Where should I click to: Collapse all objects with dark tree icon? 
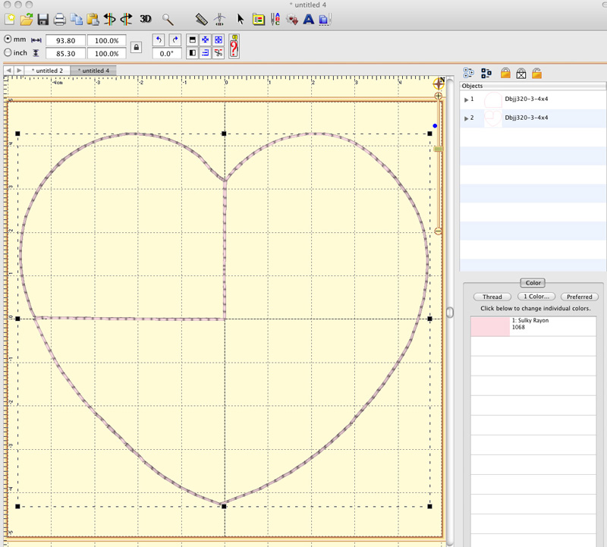point(486,73)
